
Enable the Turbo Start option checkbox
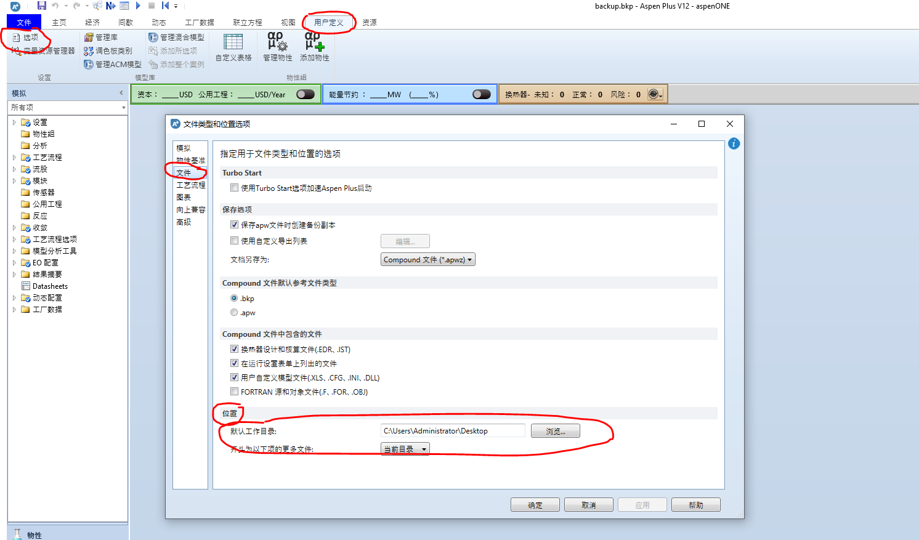(234, 188)
